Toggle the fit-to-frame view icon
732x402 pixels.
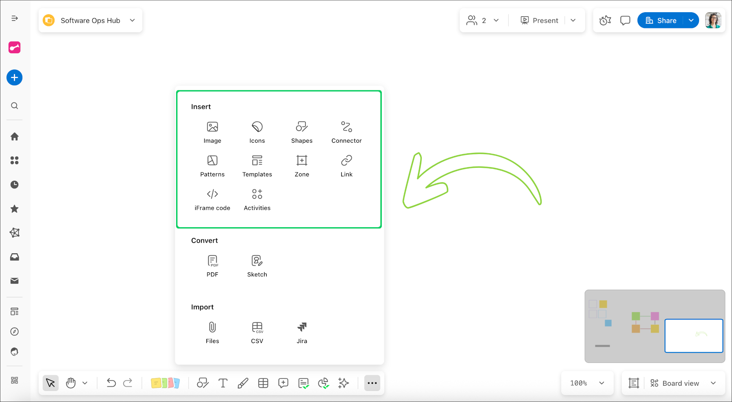[634, 383]
